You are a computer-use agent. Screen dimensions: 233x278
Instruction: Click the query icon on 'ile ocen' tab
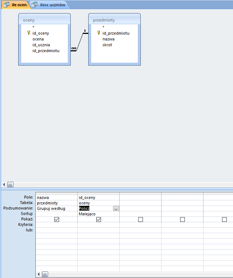[6, 5]
